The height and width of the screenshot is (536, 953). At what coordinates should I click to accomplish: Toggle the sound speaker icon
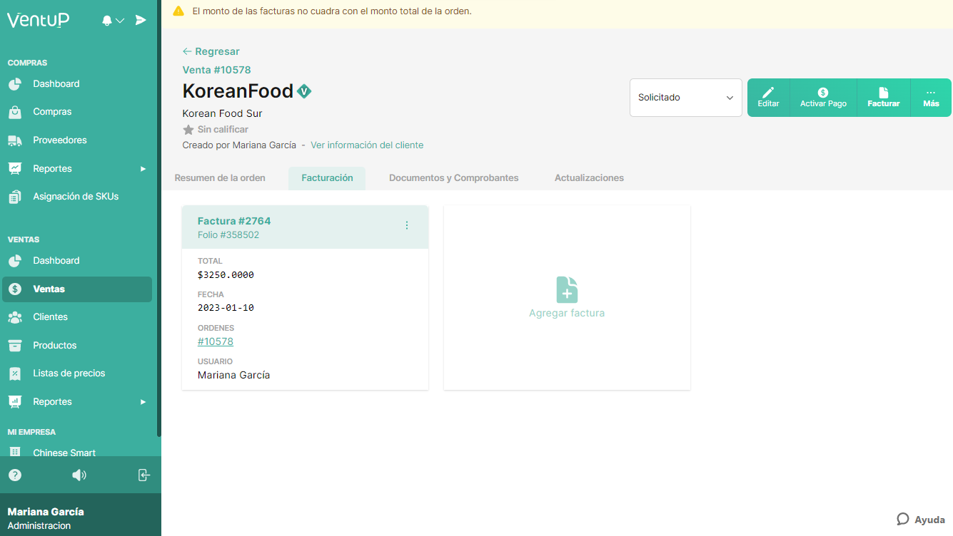(79, 475)
